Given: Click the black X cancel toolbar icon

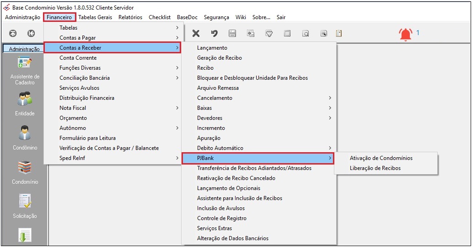Looking at the screenshot, I should [196, 33].
